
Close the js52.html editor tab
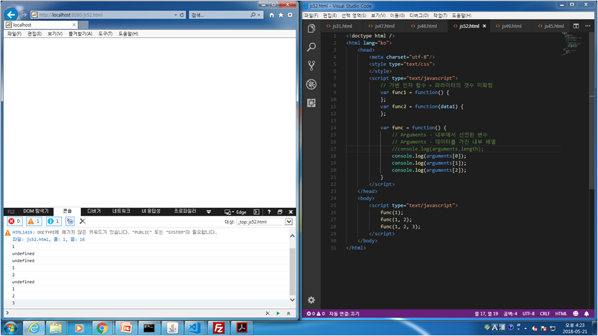click(x=484, y=26)
